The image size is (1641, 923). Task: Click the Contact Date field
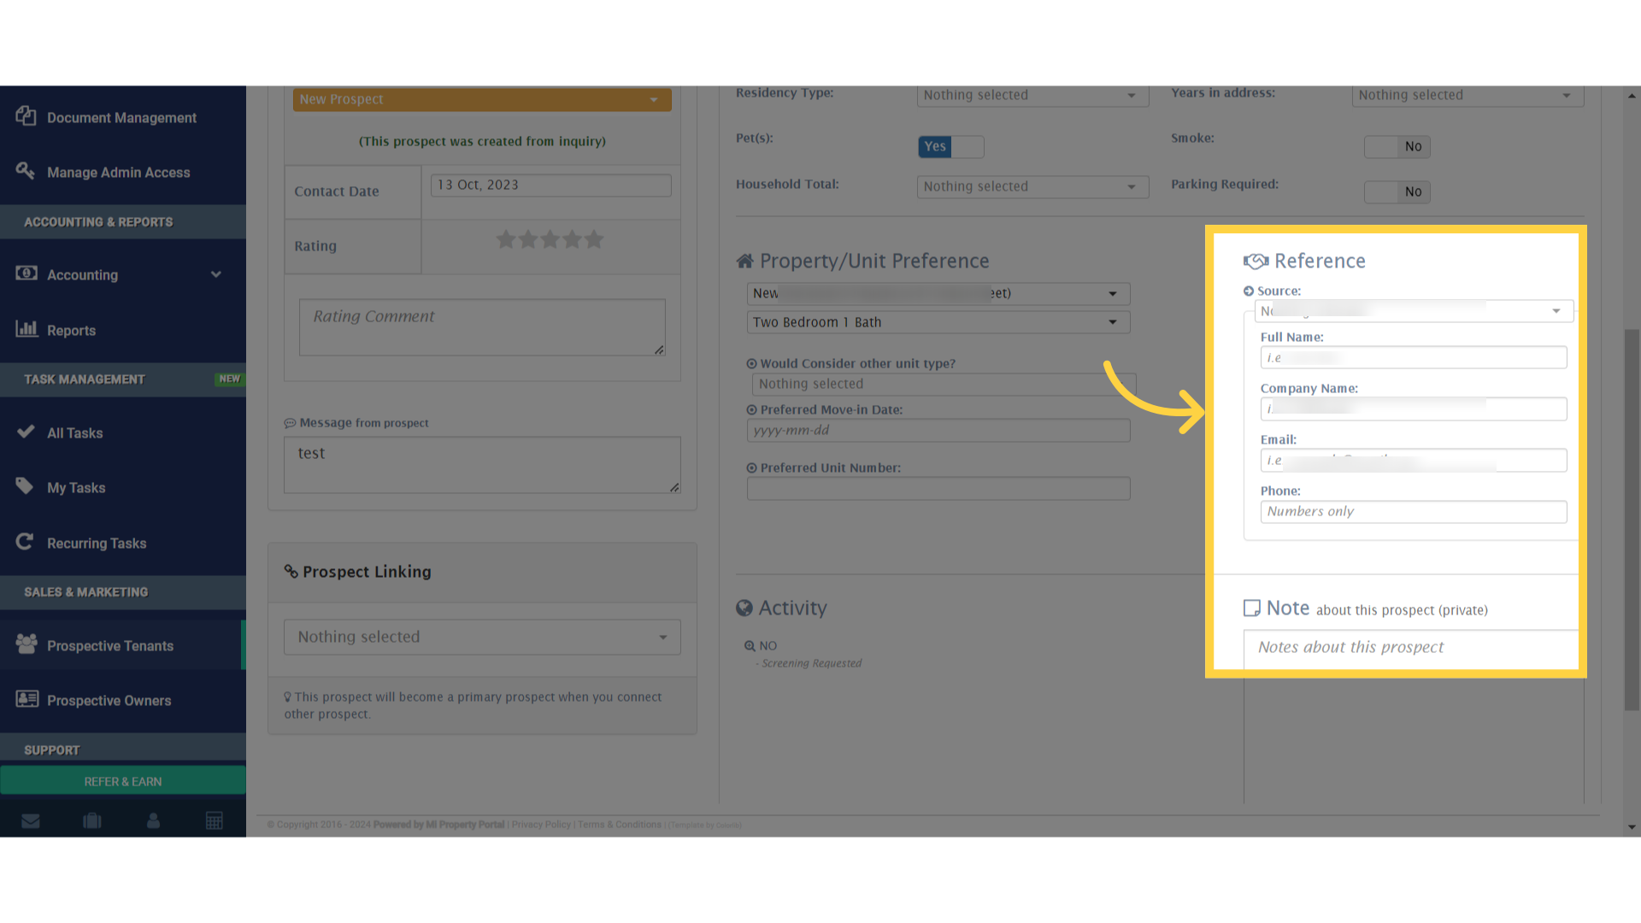click(x=551, y=185)
